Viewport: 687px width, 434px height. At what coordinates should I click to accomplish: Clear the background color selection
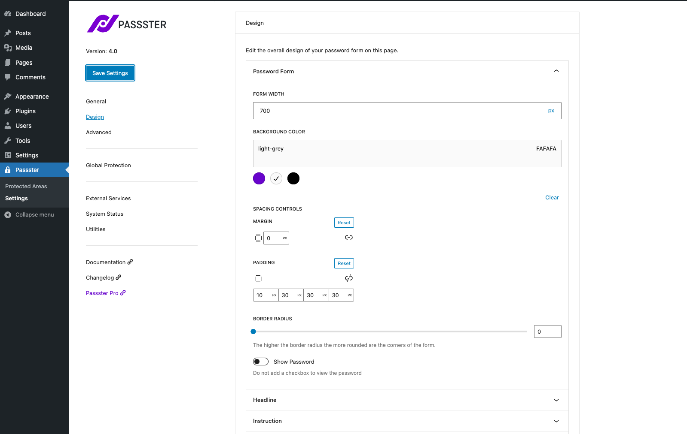coord(552,198)
